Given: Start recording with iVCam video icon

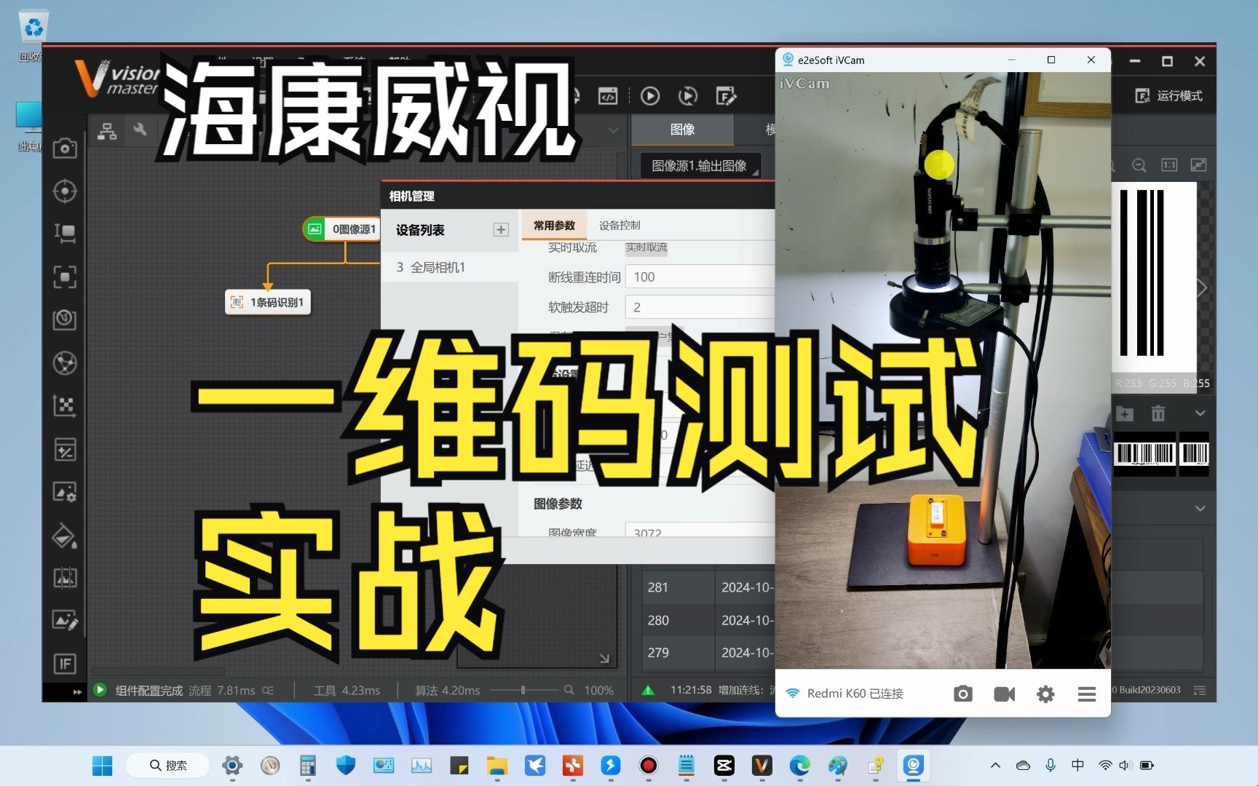Looking at the screenshot, I should coord(1004,694).
